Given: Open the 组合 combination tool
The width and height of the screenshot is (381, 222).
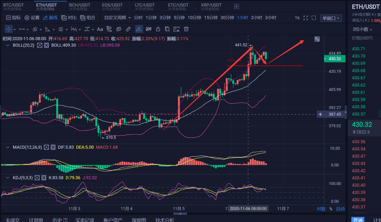Looking at the screenshot, I should point(88,18).
